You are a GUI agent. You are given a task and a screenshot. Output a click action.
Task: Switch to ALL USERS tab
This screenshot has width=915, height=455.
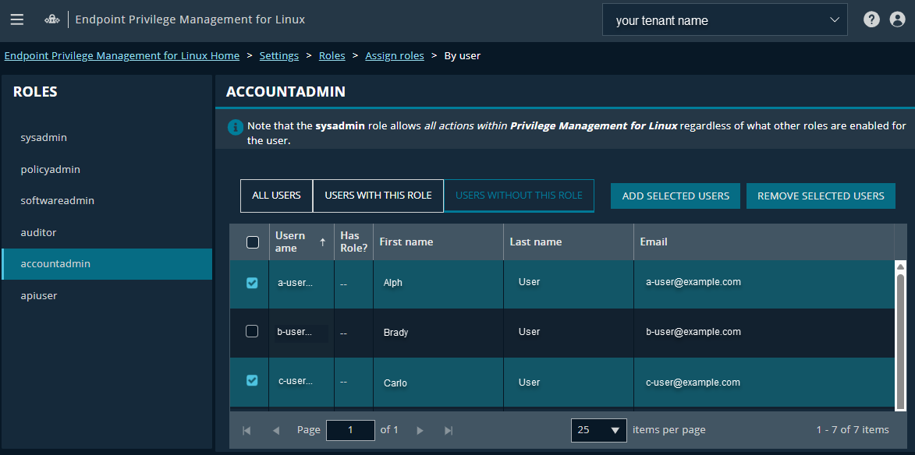pos(277,196)
